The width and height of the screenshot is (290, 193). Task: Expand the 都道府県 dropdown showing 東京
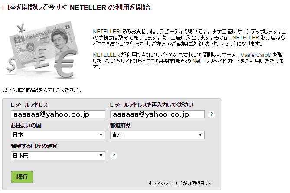tap(157, 135)
